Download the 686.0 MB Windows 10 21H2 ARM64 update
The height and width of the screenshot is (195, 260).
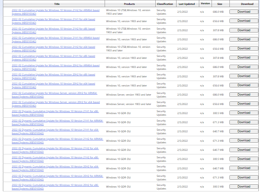[244, 12]
